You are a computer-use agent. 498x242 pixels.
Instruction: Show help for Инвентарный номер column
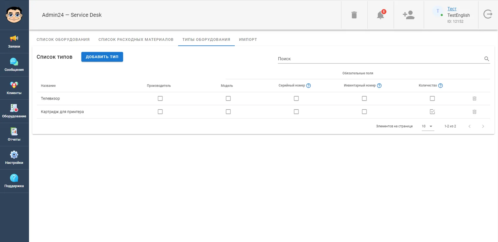[379, 86]
